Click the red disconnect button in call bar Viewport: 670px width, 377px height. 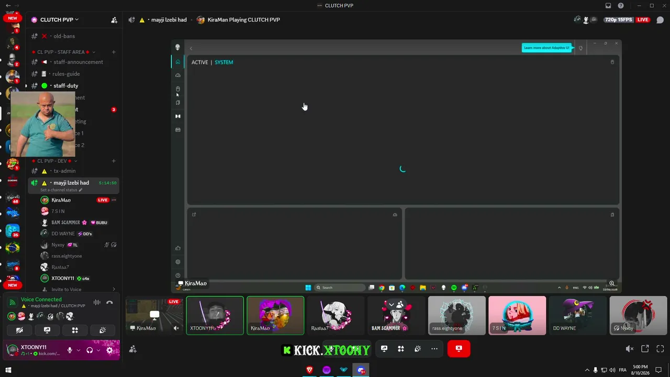(x=459, y=349)
